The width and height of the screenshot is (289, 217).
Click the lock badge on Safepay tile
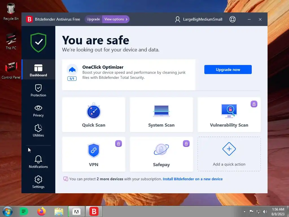pyautogui.click(x=186, y=144)
